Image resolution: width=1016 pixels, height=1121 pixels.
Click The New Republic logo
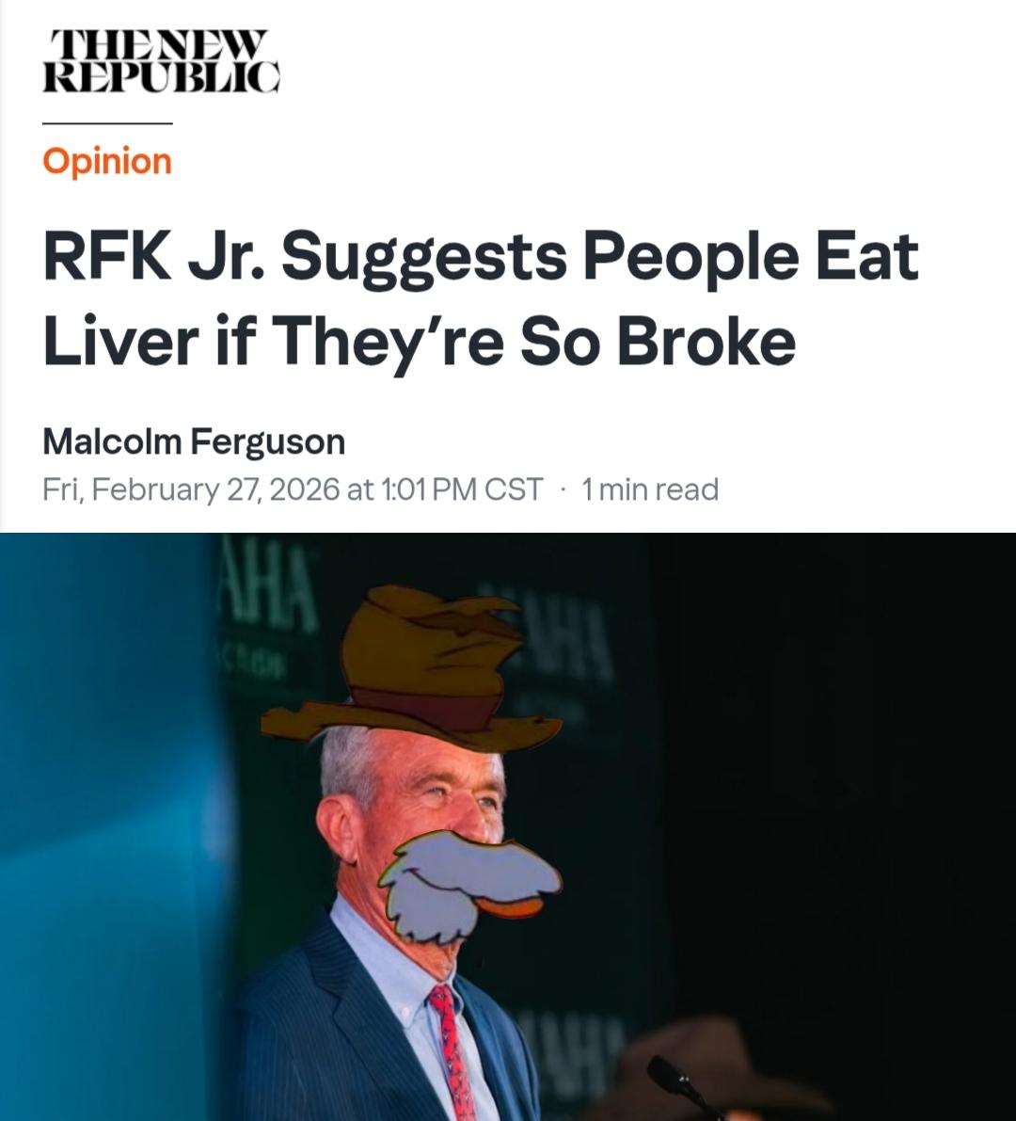162,61
